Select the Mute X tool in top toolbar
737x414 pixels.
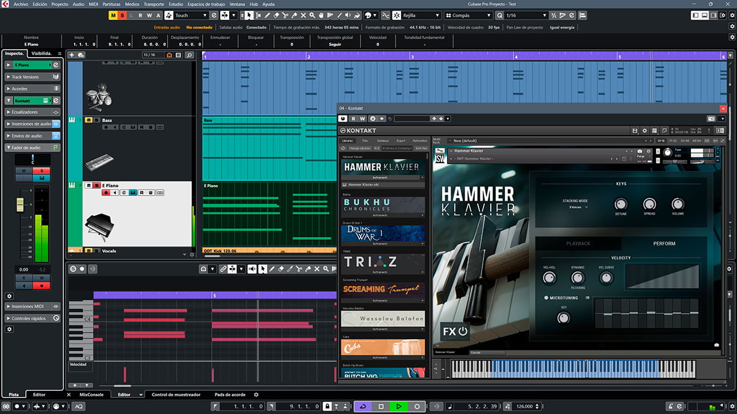pos(304,15)
